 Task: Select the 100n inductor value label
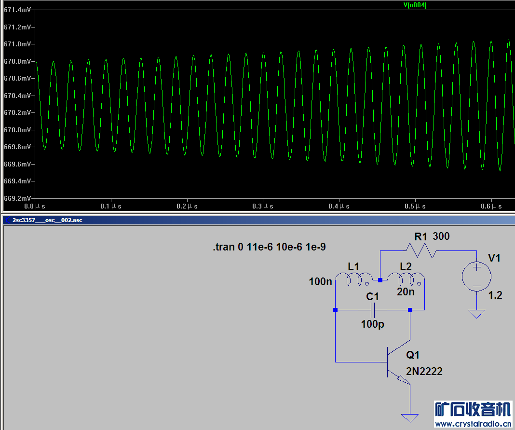click(321, 281)
